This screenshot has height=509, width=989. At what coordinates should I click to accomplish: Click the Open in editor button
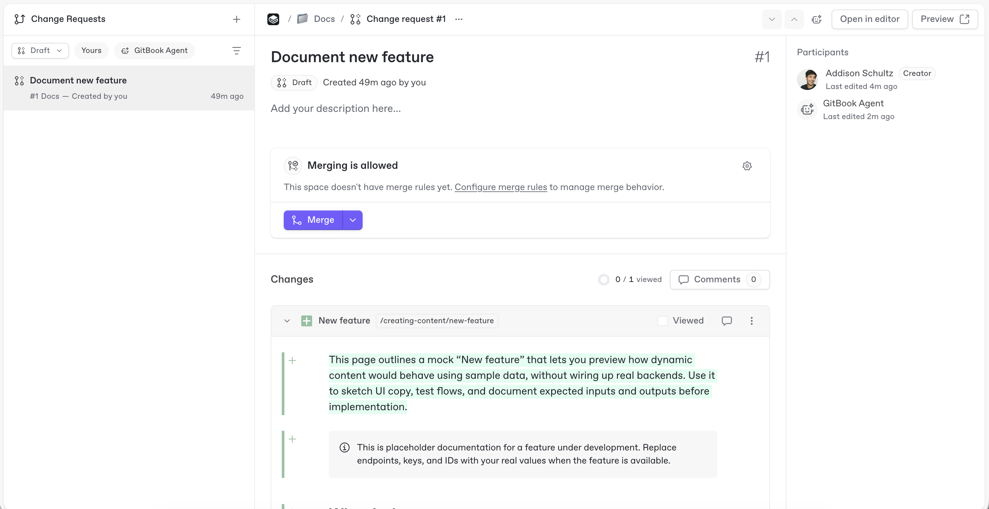tap(869, 19)
